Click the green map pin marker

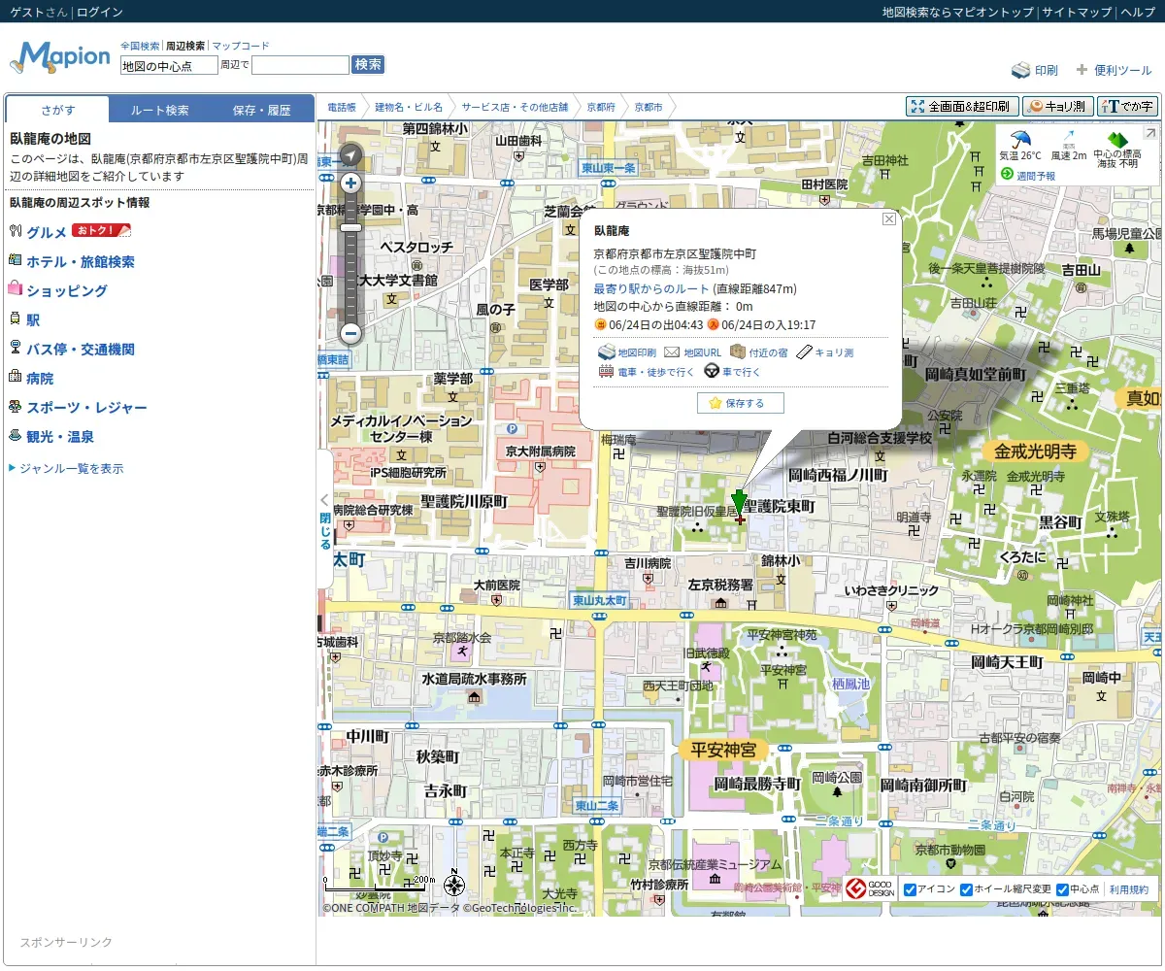(x=739, y=504)
